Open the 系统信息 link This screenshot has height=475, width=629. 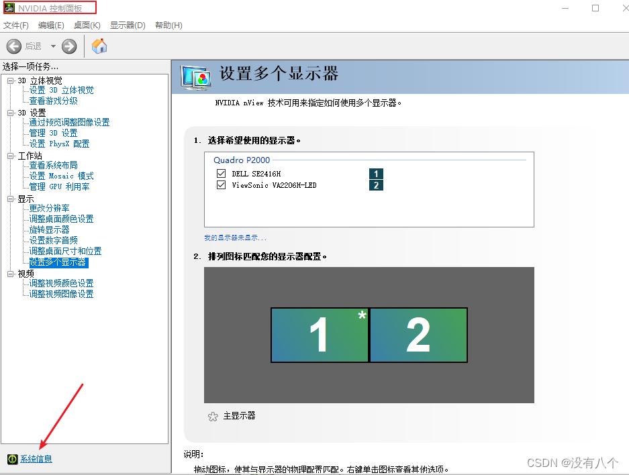tap(36, 459)
